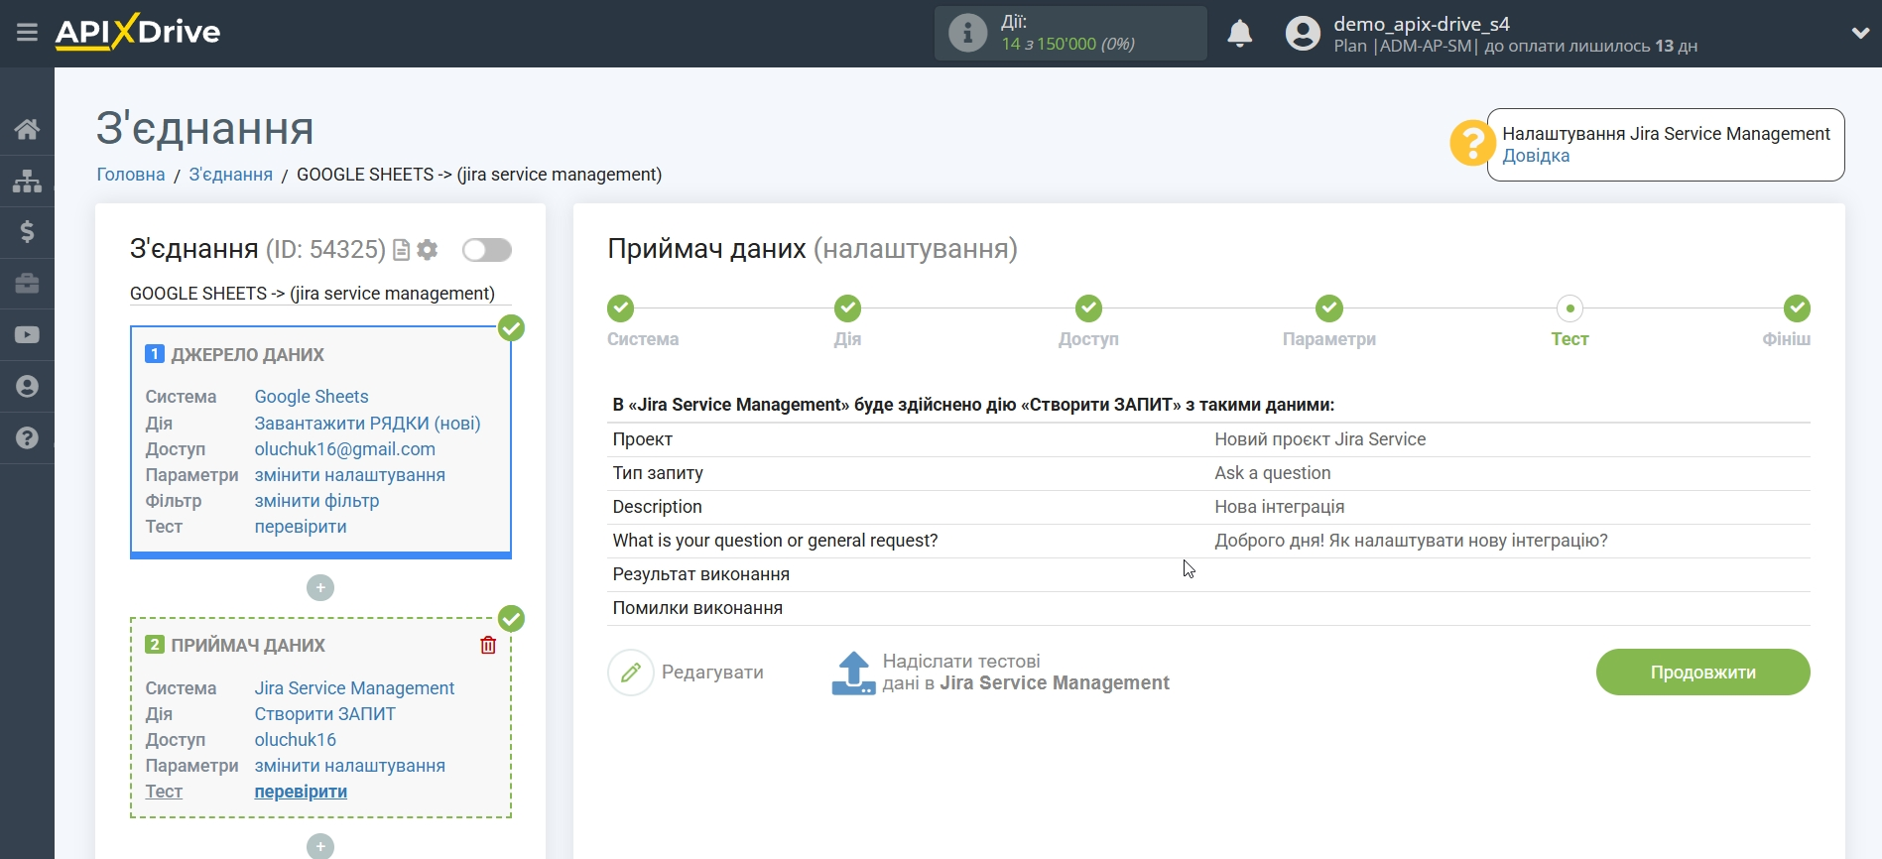Viewport: 1882px width, 859px height.
Task: Click receiver перевірити test link
Action: [301, 792]
